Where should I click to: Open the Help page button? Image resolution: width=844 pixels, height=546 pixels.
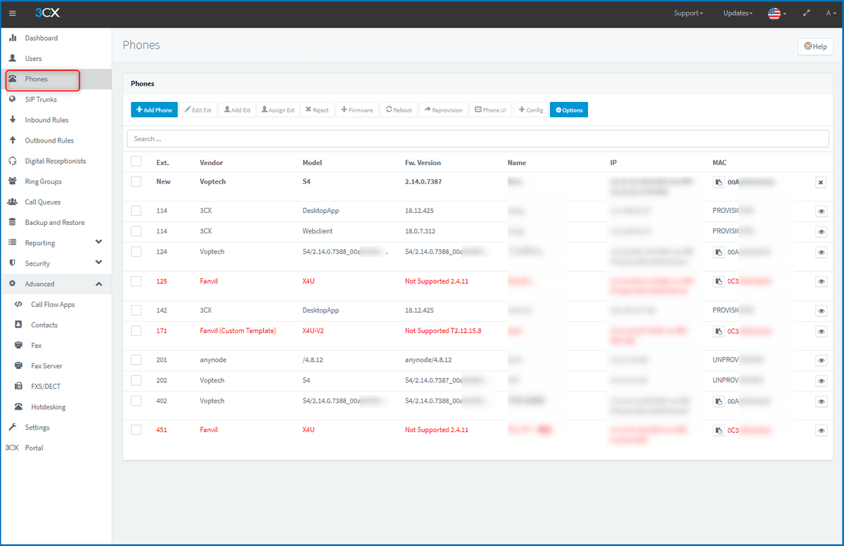[815, 46]
